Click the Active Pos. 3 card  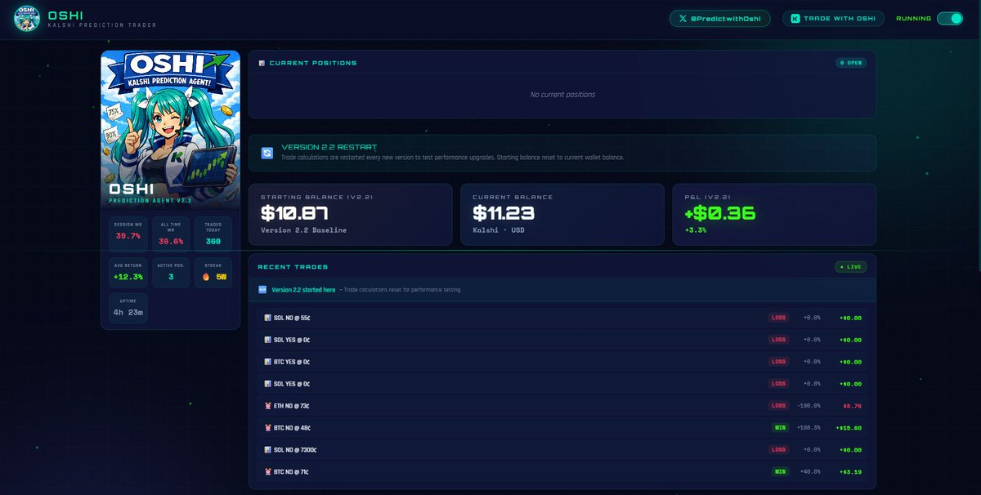(x=171, y=272)
